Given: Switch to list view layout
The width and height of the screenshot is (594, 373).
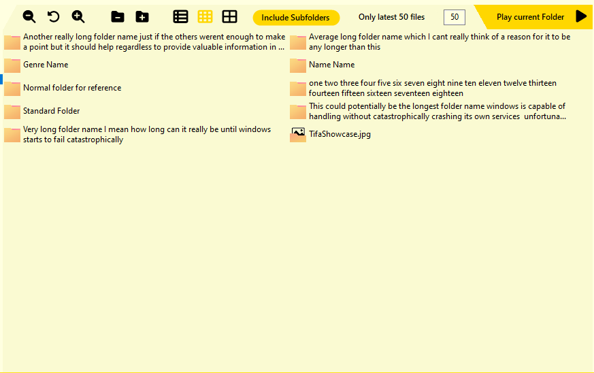Looking at the screenshot, I should pos(180,17).
